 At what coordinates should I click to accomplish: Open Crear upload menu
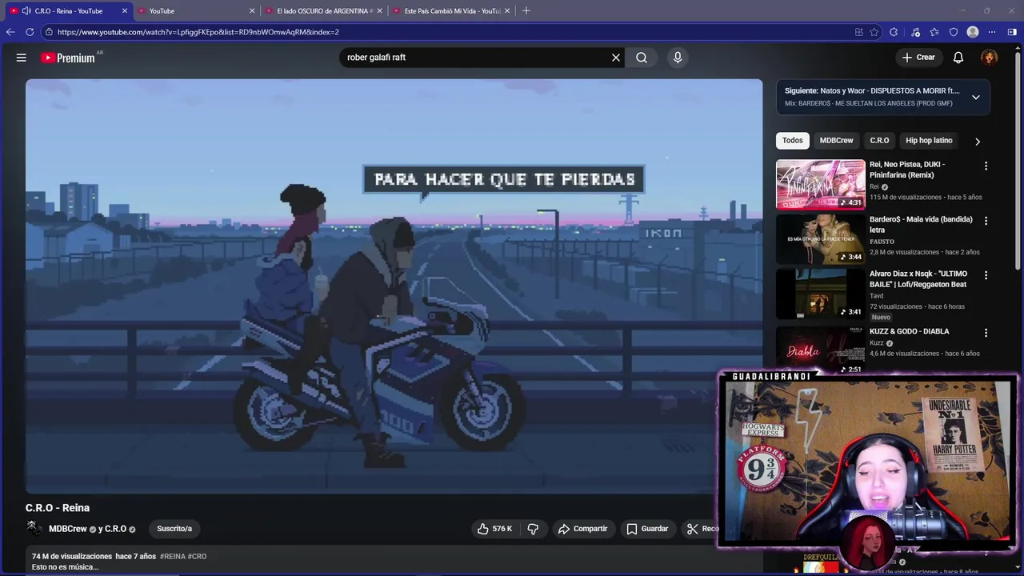click(x=918, y=58)
